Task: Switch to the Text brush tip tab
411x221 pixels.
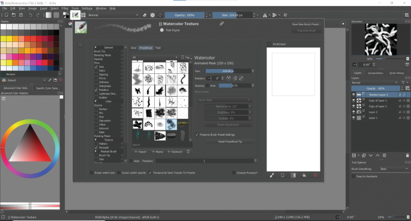Action: [x=158, y=48]
